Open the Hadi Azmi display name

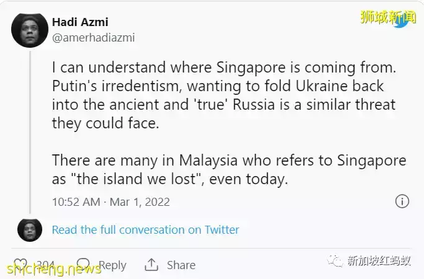(80, 23)
